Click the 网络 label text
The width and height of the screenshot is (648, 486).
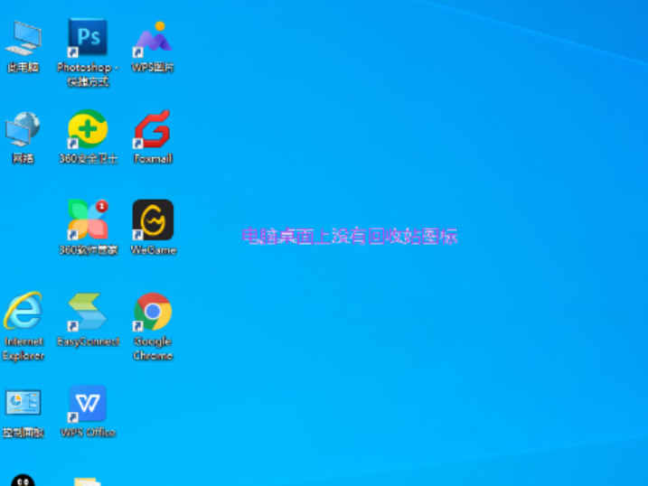pos(23,159)
